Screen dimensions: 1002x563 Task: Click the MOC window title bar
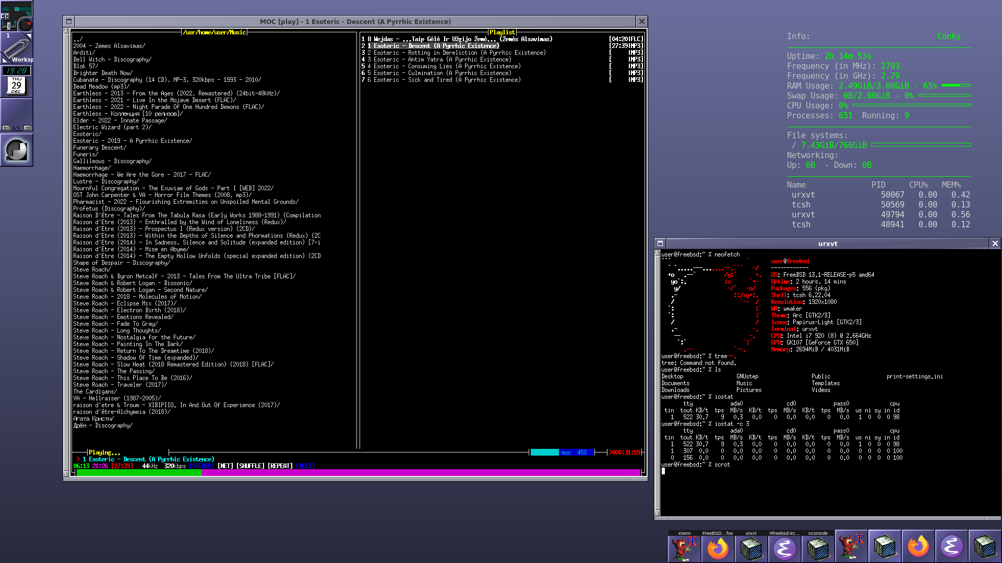(x=355, y=21)
